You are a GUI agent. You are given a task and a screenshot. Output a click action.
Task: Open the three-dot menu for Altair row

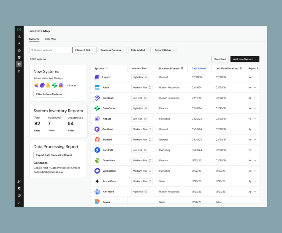coord(255,88)
